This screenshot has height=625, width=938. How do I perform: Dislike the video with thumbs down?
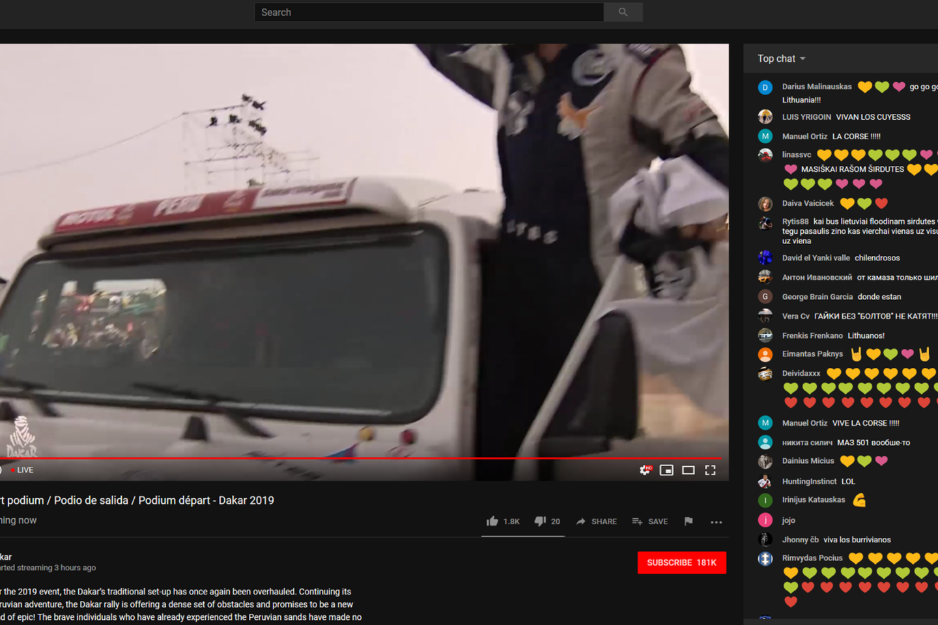click(x=540, y=521)
